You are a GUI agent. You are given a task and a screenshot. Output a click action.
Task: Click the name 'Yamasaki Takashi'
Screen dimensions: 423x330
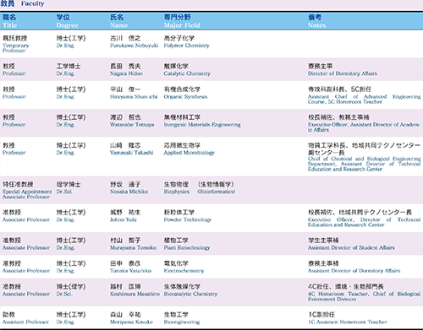tap(131, 153)
